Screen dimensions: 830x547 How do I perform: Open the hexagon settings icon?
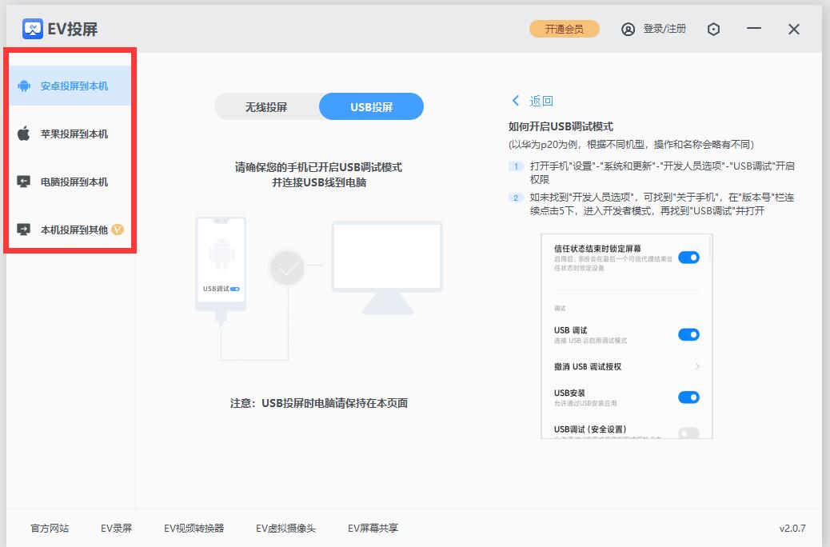pos(713,29)
